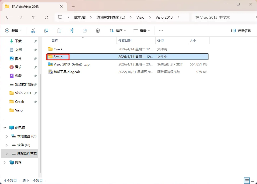Image resolution: width=257 pixels, height=184 pixels.
Task: Open 音乐 in the sidebar
Action: tap(18, 67)
